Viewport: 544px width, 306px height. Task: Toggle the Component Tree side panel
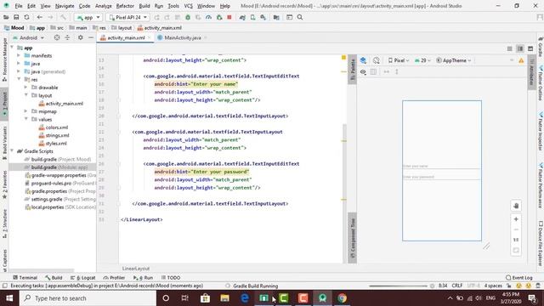coord(352,238)
